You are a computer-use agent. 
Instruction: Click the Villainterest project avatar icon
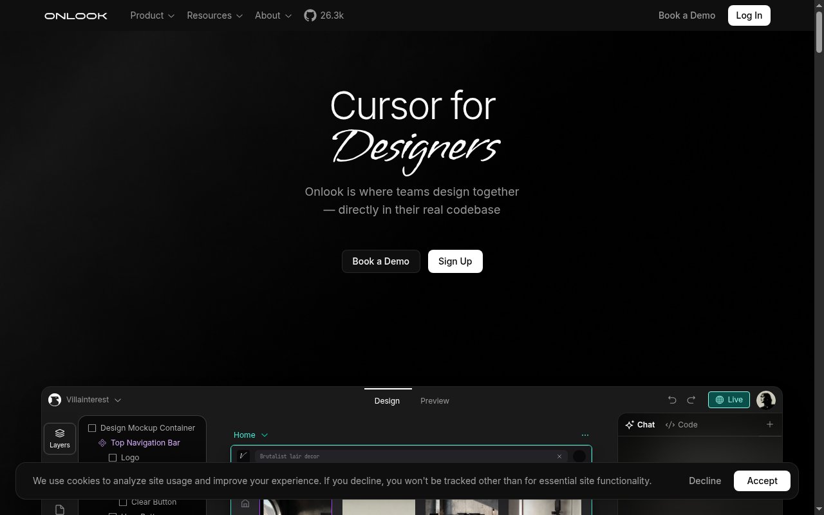point(55,400)
